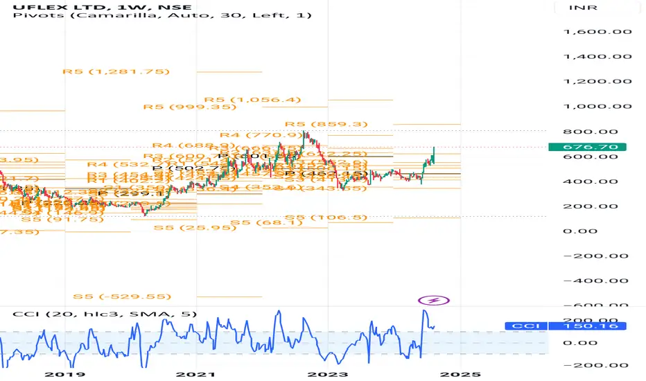Select the S5 (25.95) pivot label
646x381 pixels.
[195, 227]
